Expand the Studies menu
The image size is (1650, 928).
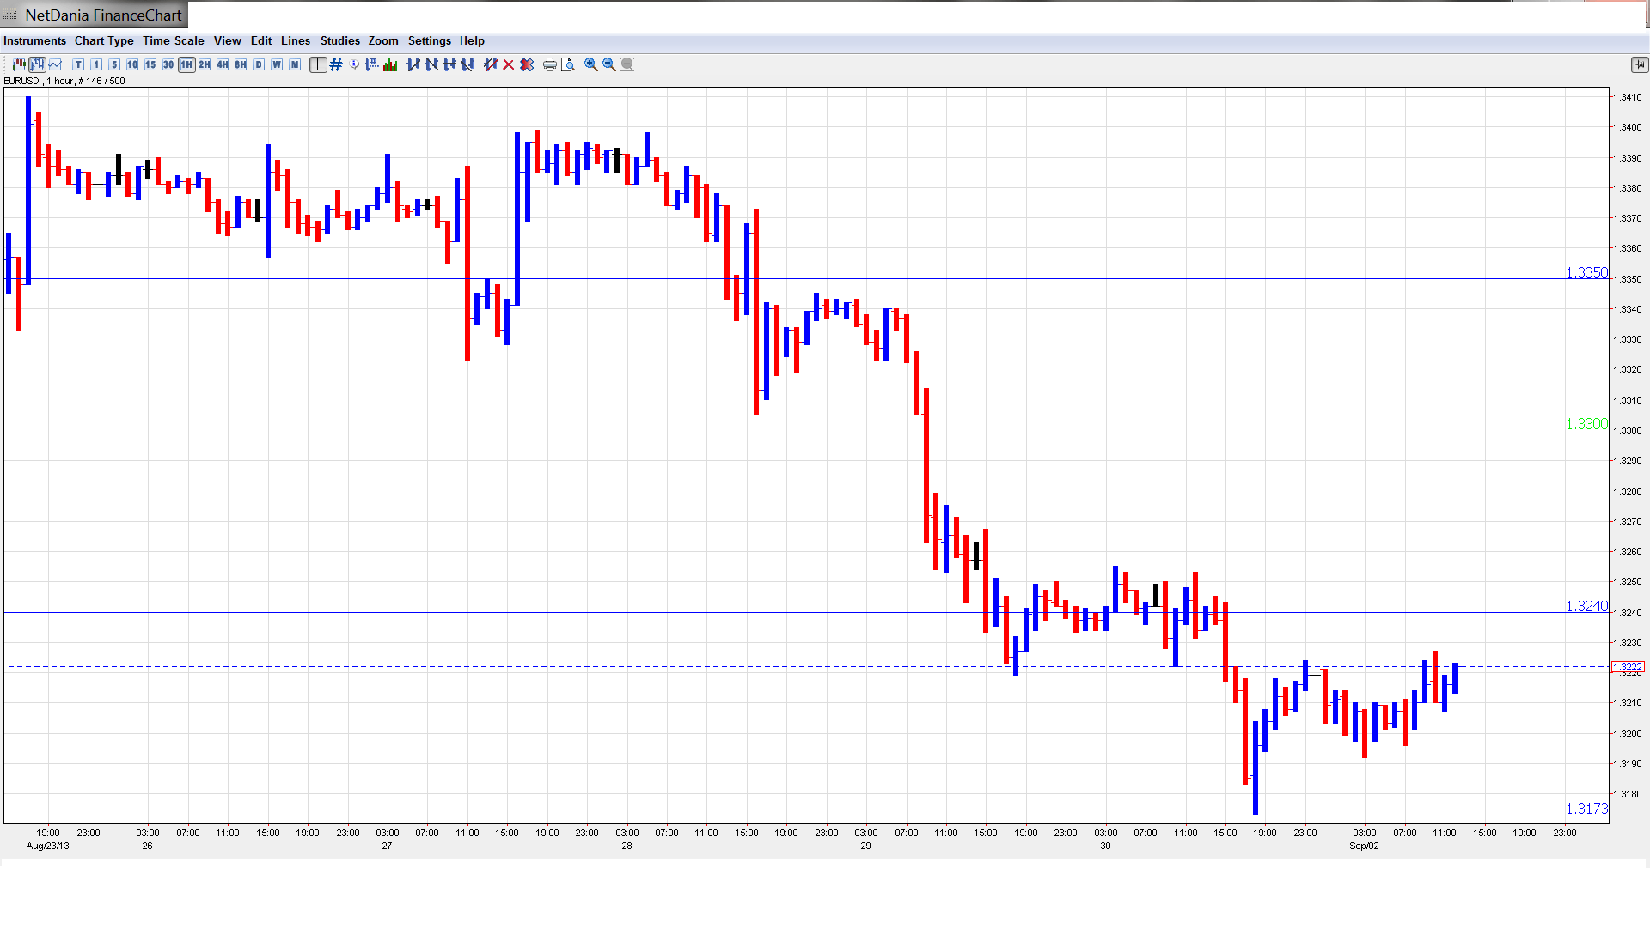pyautogui.click(x=339, y=40)
